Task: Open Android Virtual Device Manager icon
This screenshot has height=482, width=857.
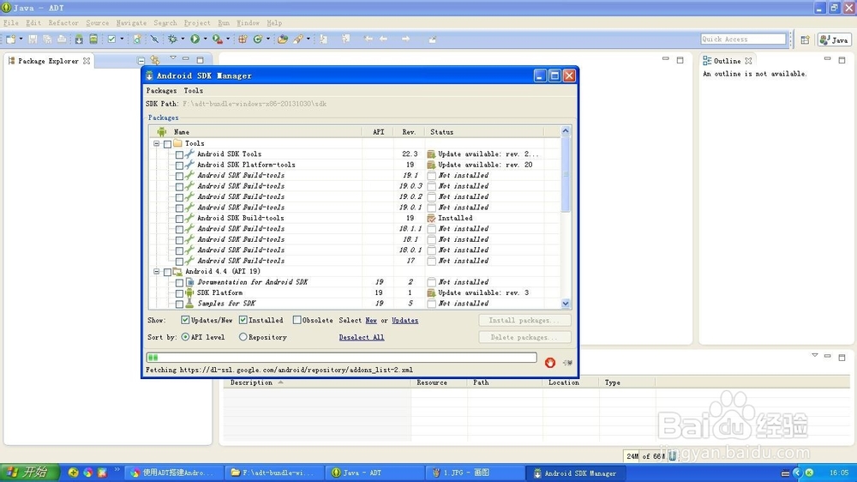Action: 93,39
